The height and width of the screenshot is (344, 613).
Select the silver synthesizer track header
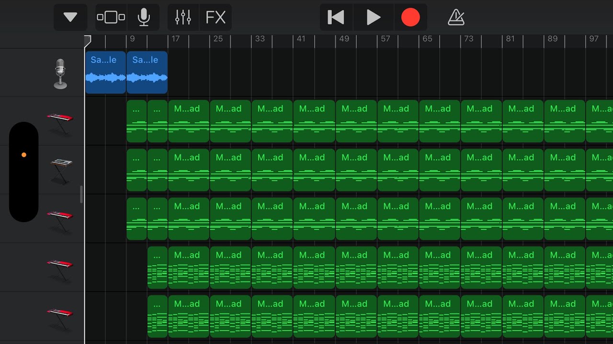point(61,171)
